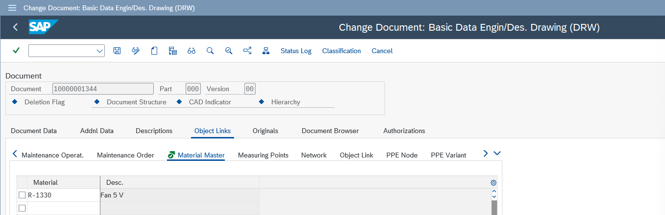The image size is (665, 215).
Task: Select the Network sub-tab
Action: (x=314, y=155)
